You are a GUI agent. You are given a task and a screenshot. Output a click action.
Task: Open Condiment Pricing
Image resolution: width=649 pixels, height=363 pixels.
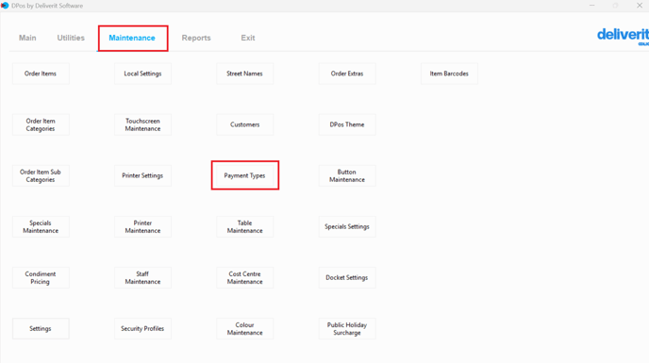[x=41, y=278]
